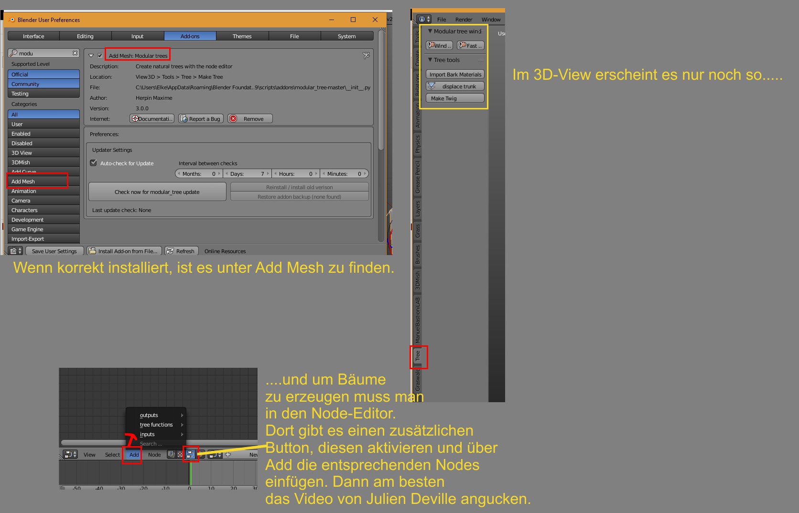This screenshot has height=513, width=799.
Task: Click the add-on search input field
Action: (x=43, y=53)
